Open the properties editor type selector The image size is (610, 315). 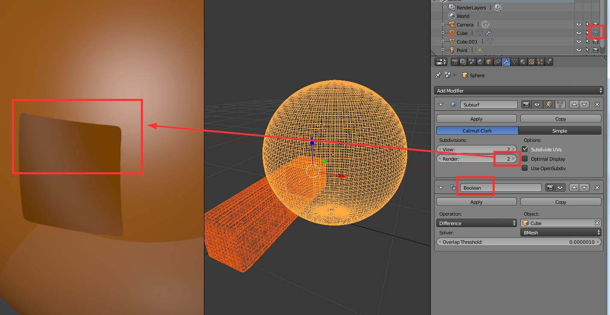click(441, 62)
